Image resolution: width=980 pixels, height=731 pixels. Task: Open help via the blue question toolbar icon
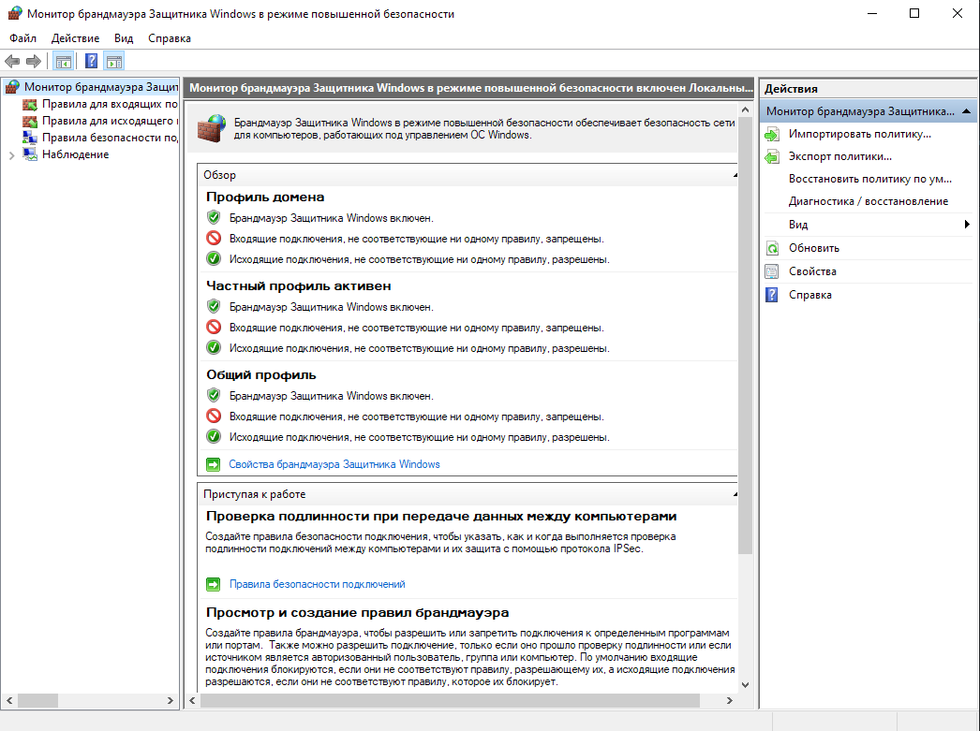pyautogui.click(x=91, y=61)
